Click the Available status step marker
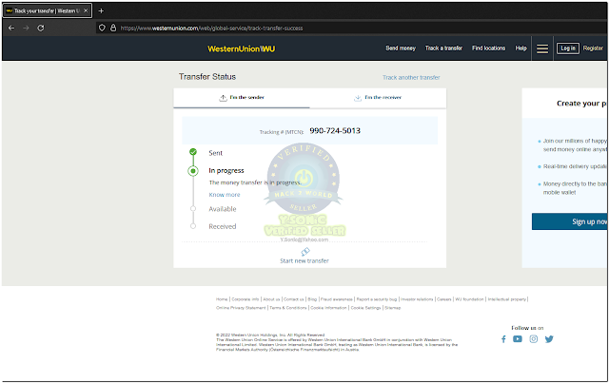Image resolution: width=609 pixels, height=383 pixels. point(193,209)
